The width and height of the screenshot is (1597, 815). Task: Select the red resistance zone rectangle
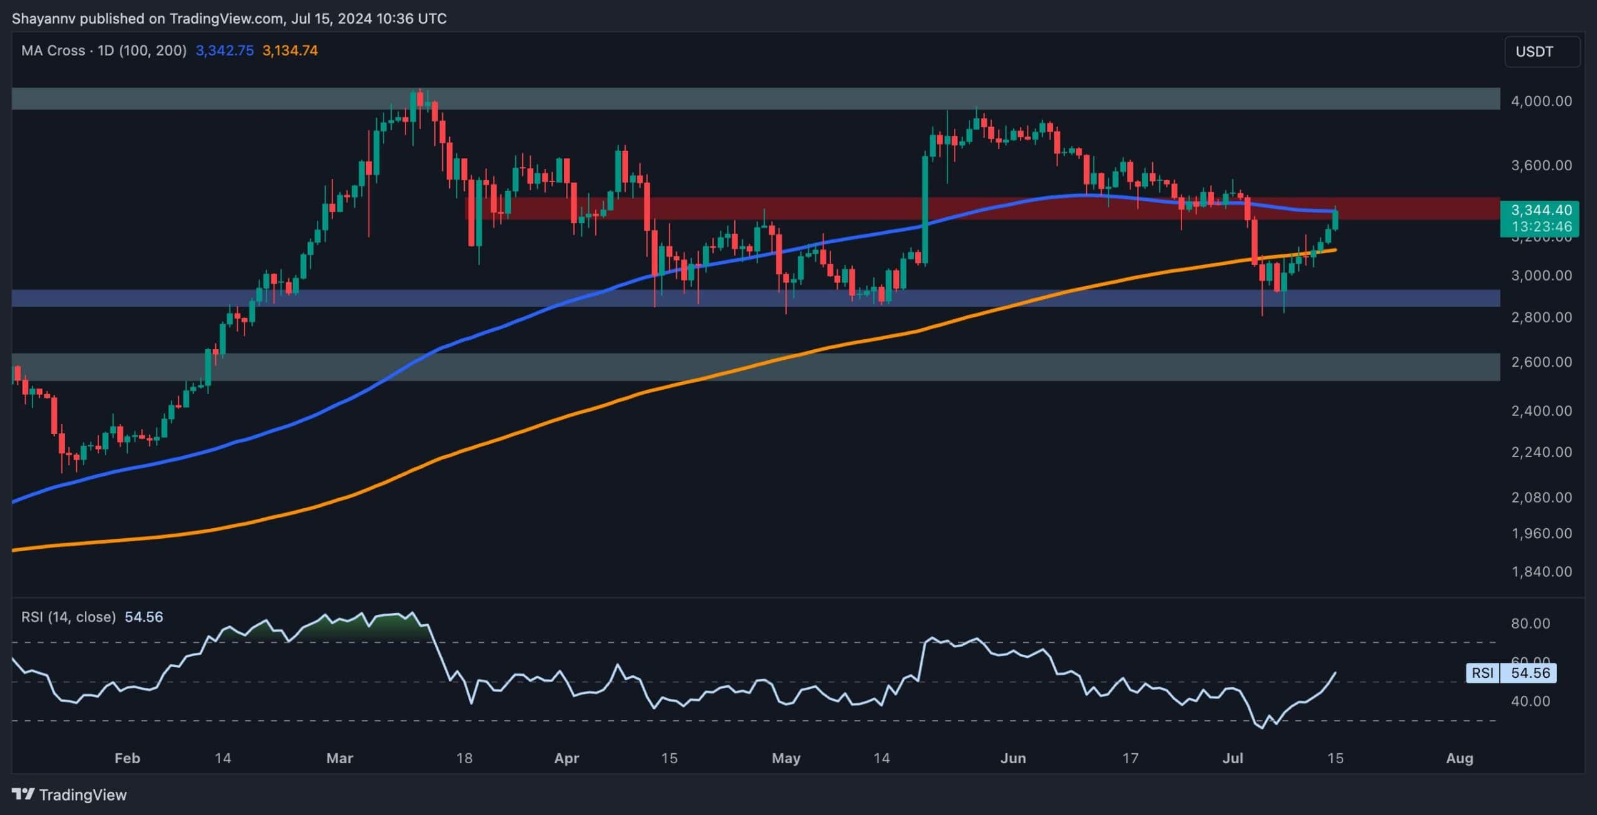[983, 208]
